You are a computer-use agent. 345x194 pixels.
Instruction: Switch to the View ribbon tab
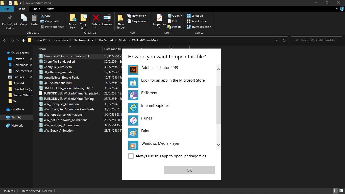tap(50, 9)
